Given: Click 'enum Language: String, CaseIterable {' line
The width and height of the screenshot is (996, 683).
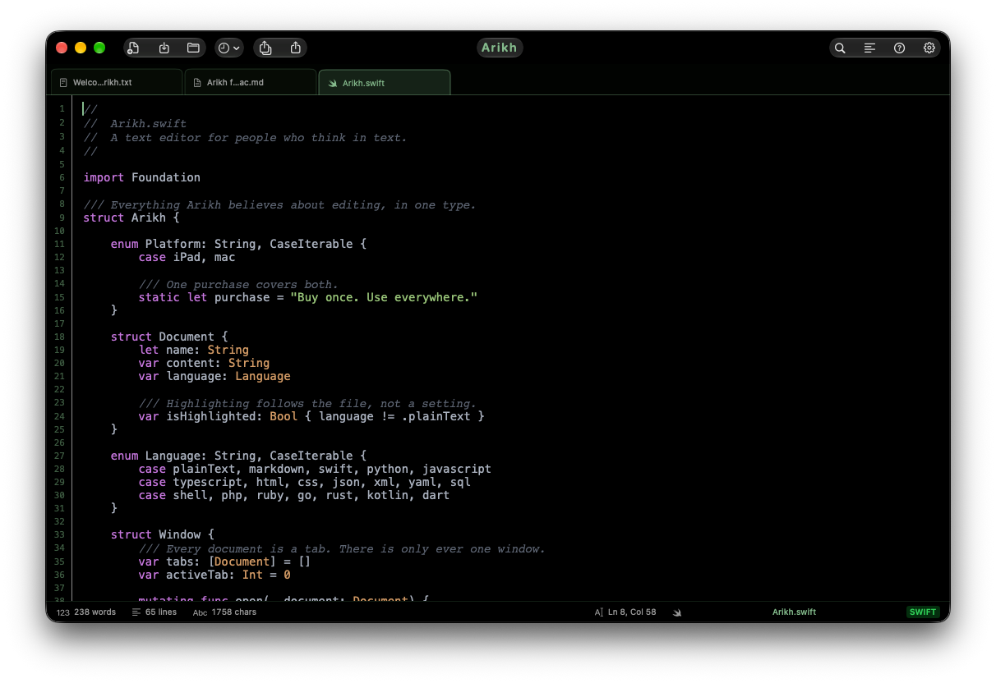Looking at the screenshot, I should [x=238, y=456].
